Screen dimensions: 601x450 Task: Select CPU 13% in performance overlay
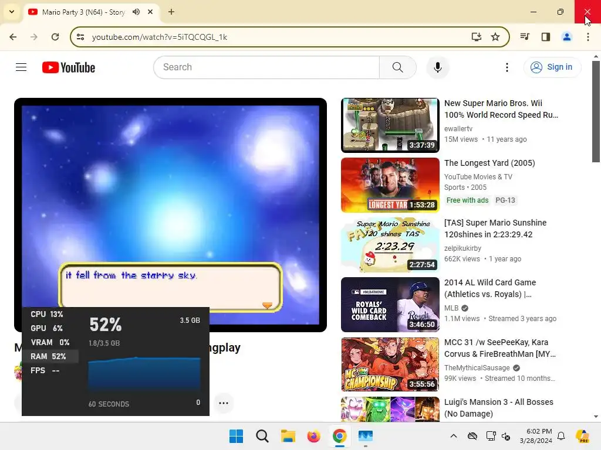[x=50, y=314]
